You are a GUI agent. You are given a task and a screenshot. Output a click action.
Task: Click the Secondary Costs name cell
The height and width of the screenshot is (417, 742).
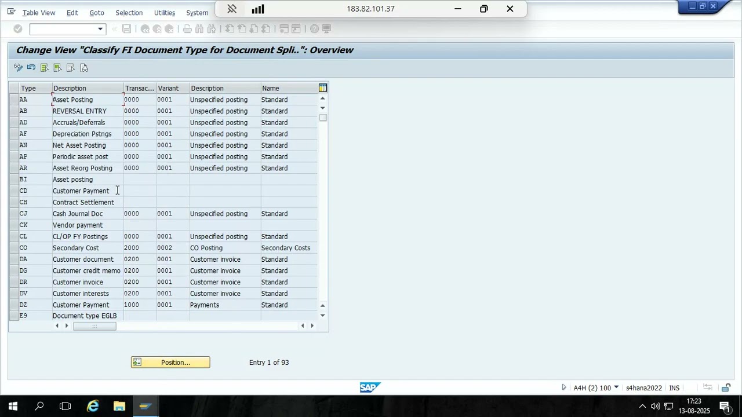pos(289,248)
